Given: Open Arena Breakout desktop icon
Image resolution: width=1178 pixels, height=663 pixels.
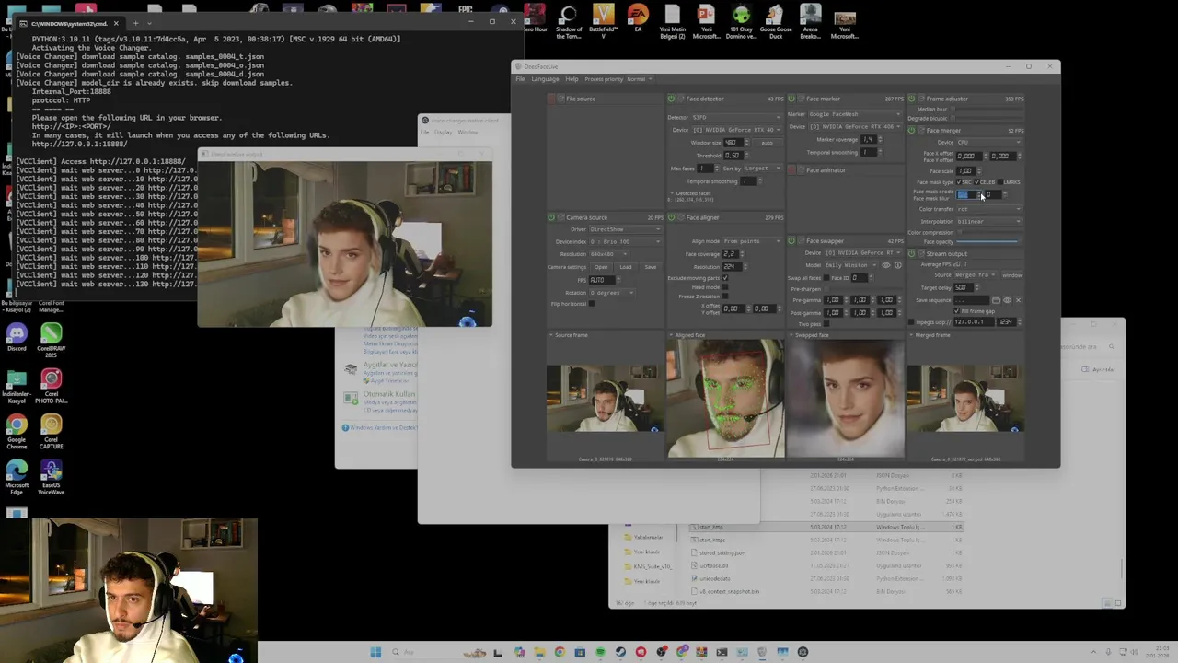Looking at the screenshot, I should [x=810, y=22].
